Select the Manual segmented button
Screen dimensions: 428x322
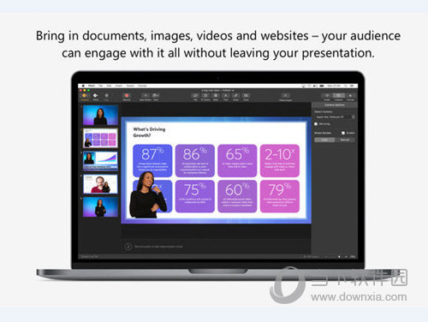(345, 140)
